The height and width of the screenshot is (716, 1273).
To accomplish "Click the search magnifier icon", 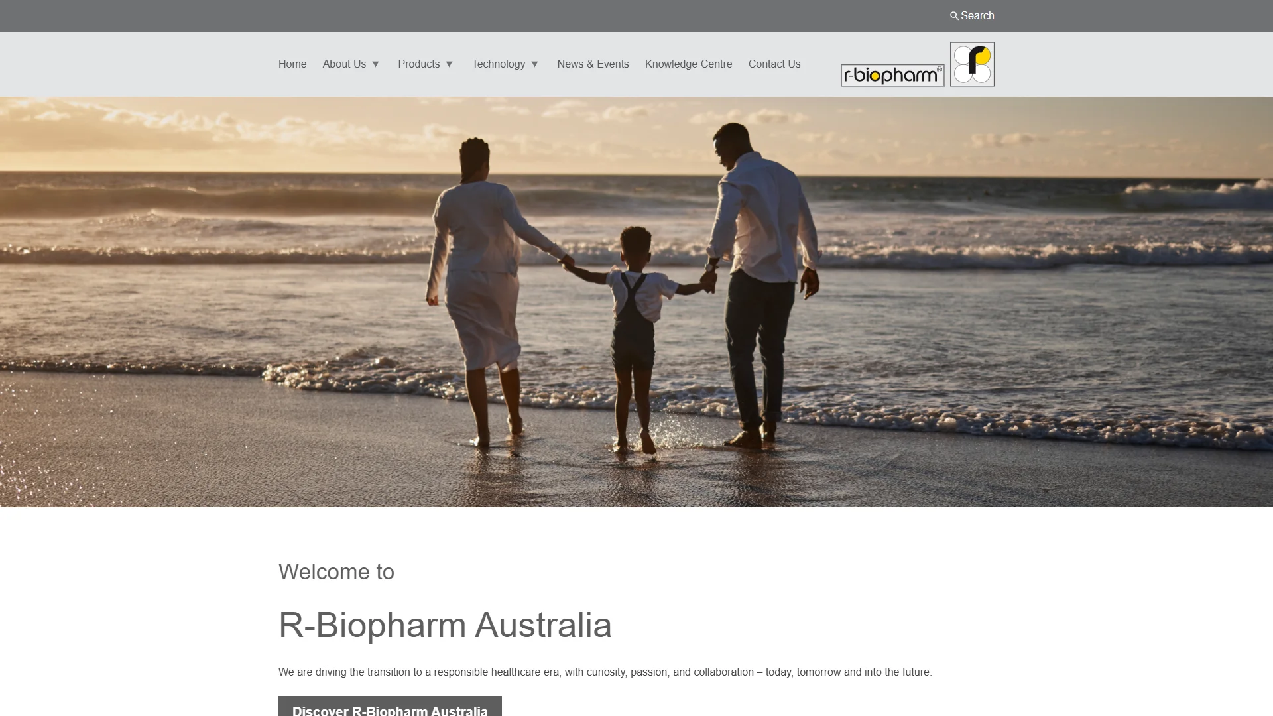I will point(954,16).
